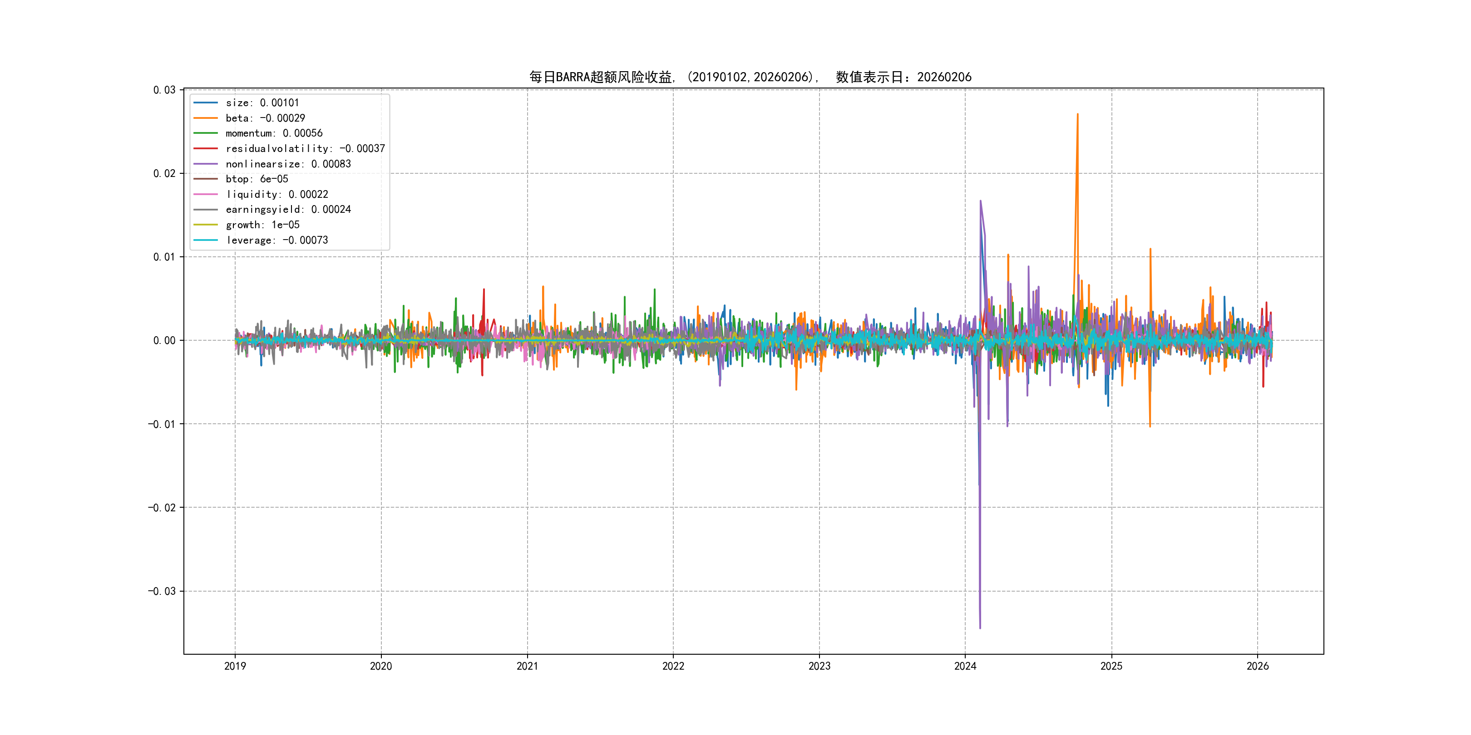Click the cyan leverage legend line
The image size is (1471, 735).
206,240
